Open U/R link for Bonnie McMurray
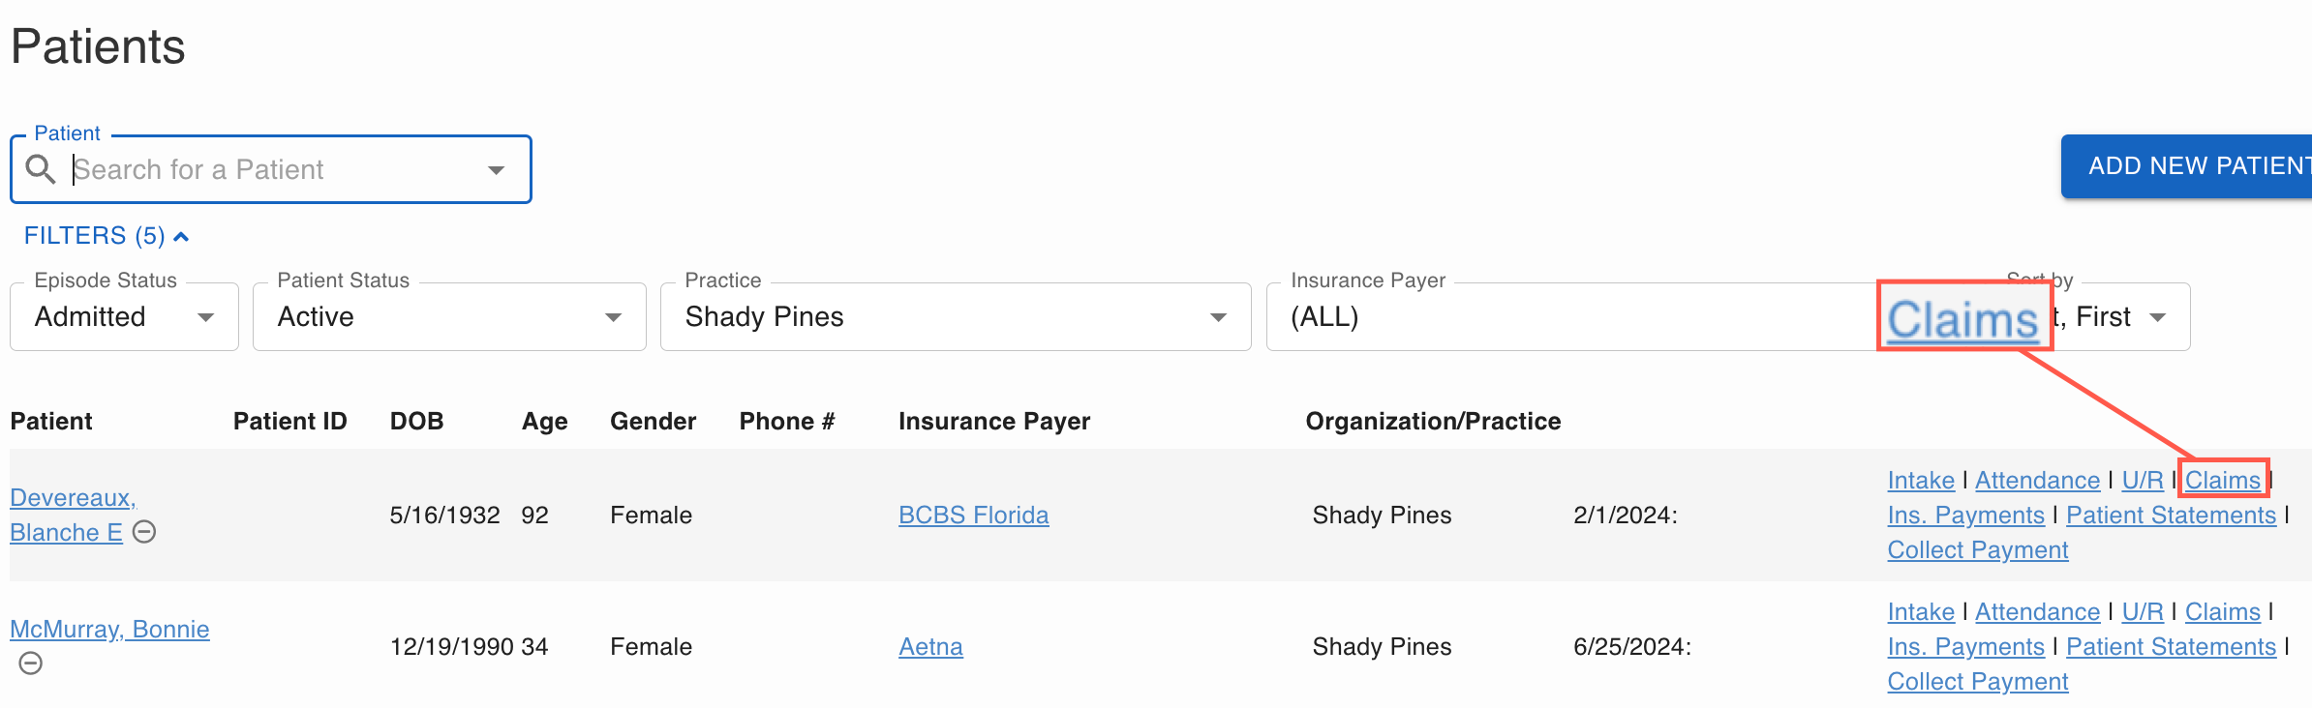This screenshot has height=708, width=2312. (2142, 612)
